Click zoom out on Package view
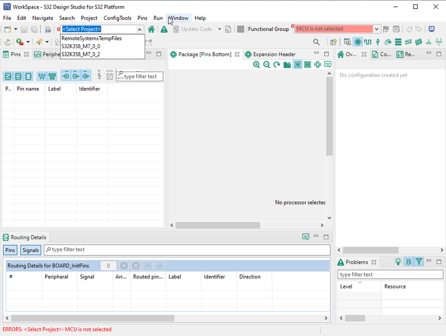The height and width of the screenshot is (336, 446). tap(267, 65)
